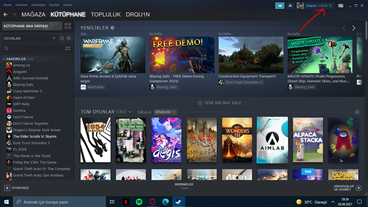Switch to the Mağaza tab
The height and width of the screenshot is (207, 368).
click(33, 14)
